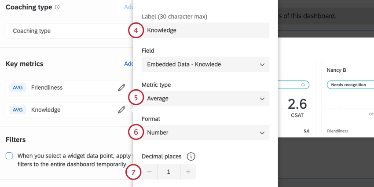
Task: Click the Nancy B card name
Action: [337, 70]
